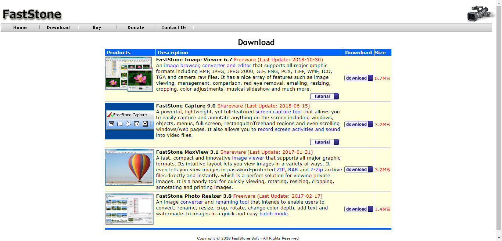Open the Donate menu item
This screenshot has width=502, height=241.
tap(136, 28)
